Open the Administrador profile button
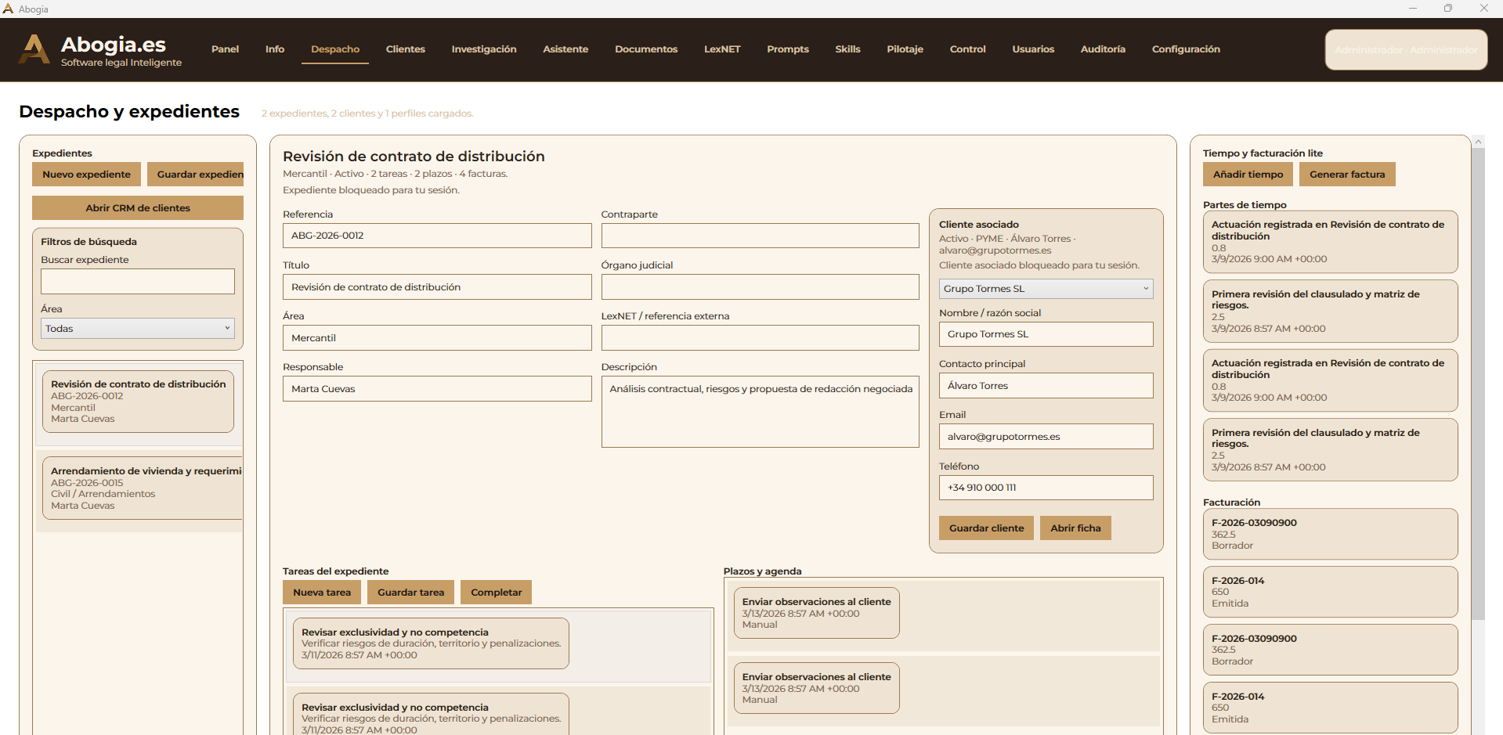1503x735 pixels. pos(1405,49)
